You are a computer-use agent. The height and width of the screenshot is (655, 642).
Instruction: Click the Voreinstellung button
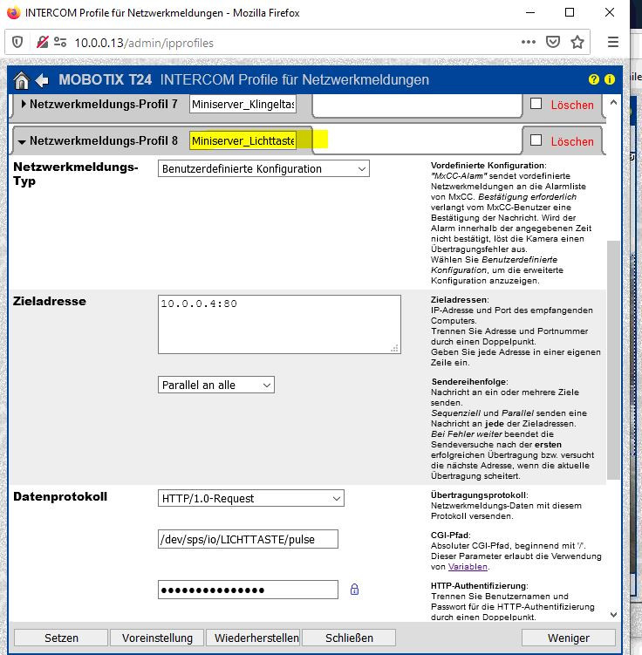(x=157, y=638)
